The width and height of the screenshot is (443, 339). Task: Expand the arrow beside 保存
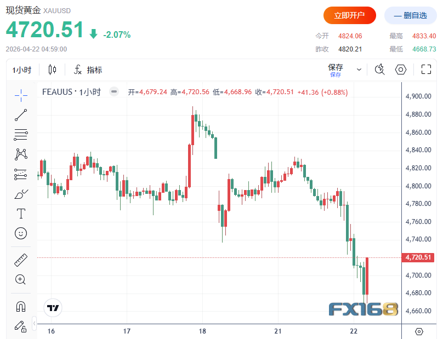(x=359, y=70)
